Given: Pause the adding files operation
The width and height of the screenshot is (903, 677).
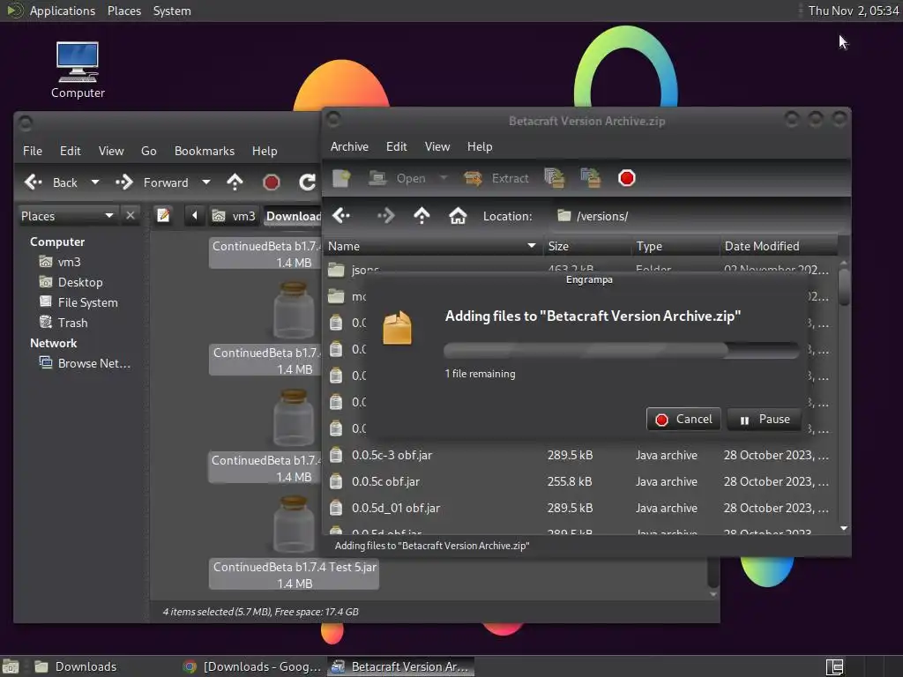Looking at the screenshot, I should coord(765,419).
